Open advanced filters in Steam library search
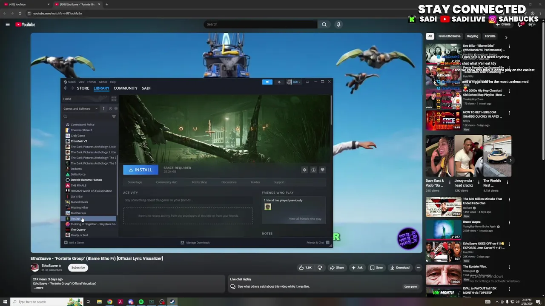 [x=114, y=116]
